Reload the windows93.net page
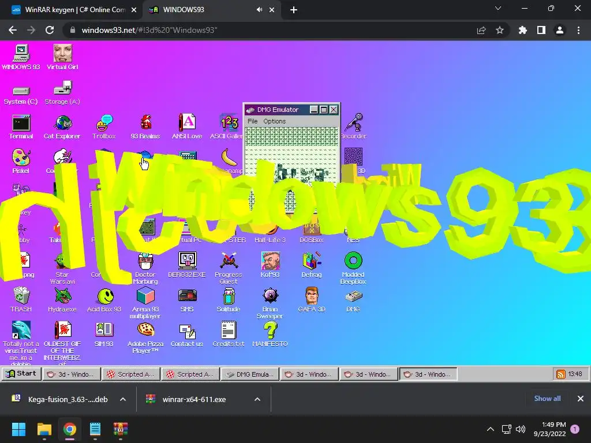Screen dimensions: 591x443 50,30
